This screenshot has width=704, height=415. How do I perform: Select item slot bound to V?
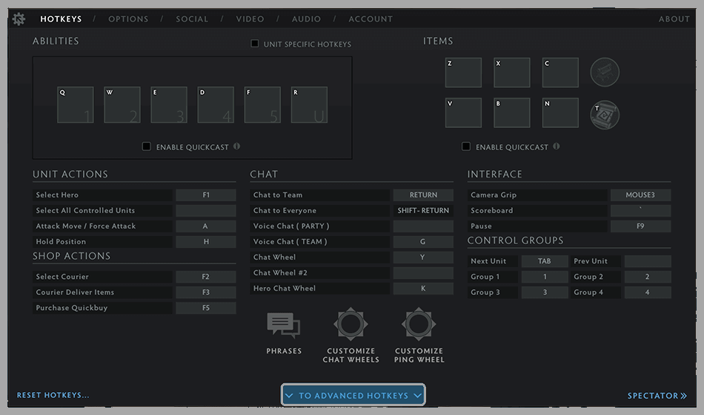pos(463,112)
